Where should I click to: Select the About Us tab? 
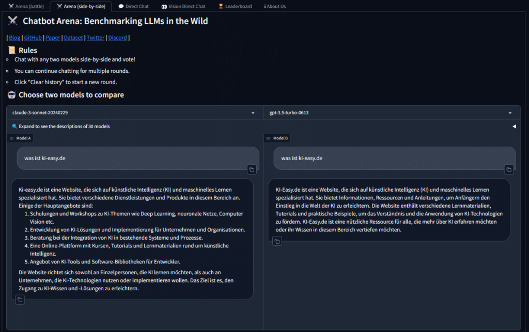(275, 6)
